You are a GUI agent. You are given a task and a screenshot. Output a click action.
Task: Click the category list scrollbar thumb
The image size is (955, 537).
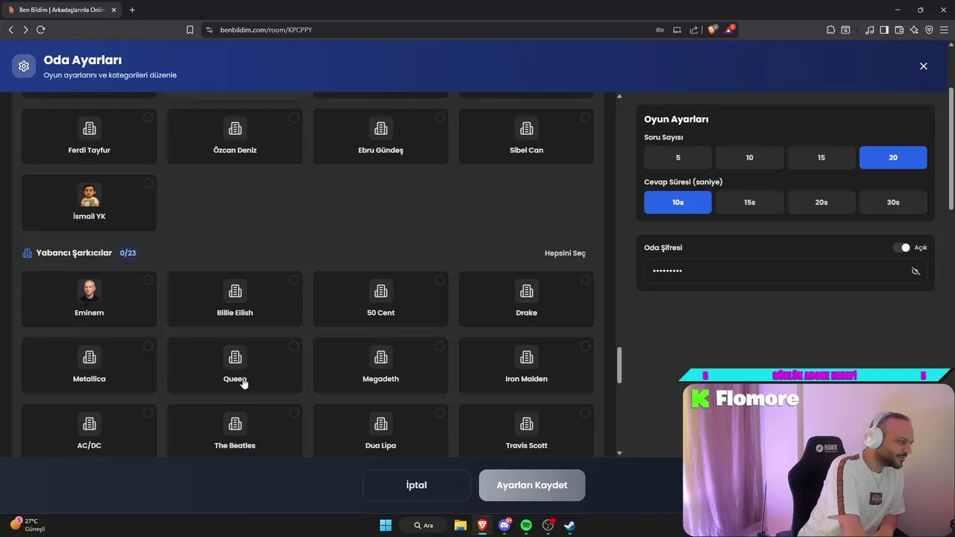click(619, 365)
